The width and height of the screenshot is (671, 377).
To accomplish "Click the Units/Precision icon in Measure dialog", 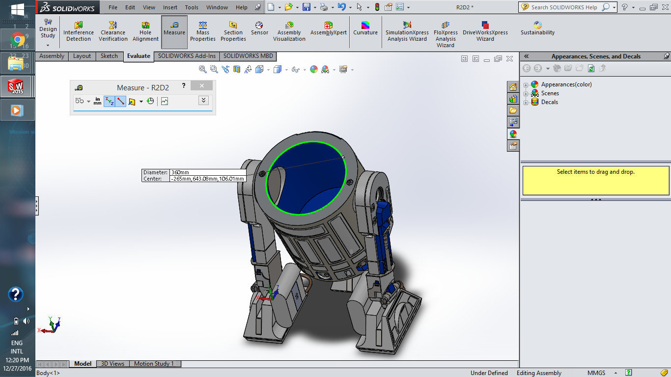I will tap(97, 101).
